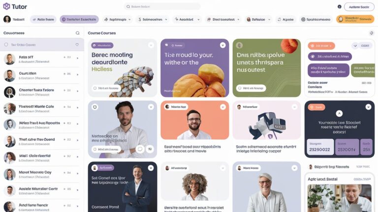
Task: Click the outlined button at the top right
Action: click(359, 7)
